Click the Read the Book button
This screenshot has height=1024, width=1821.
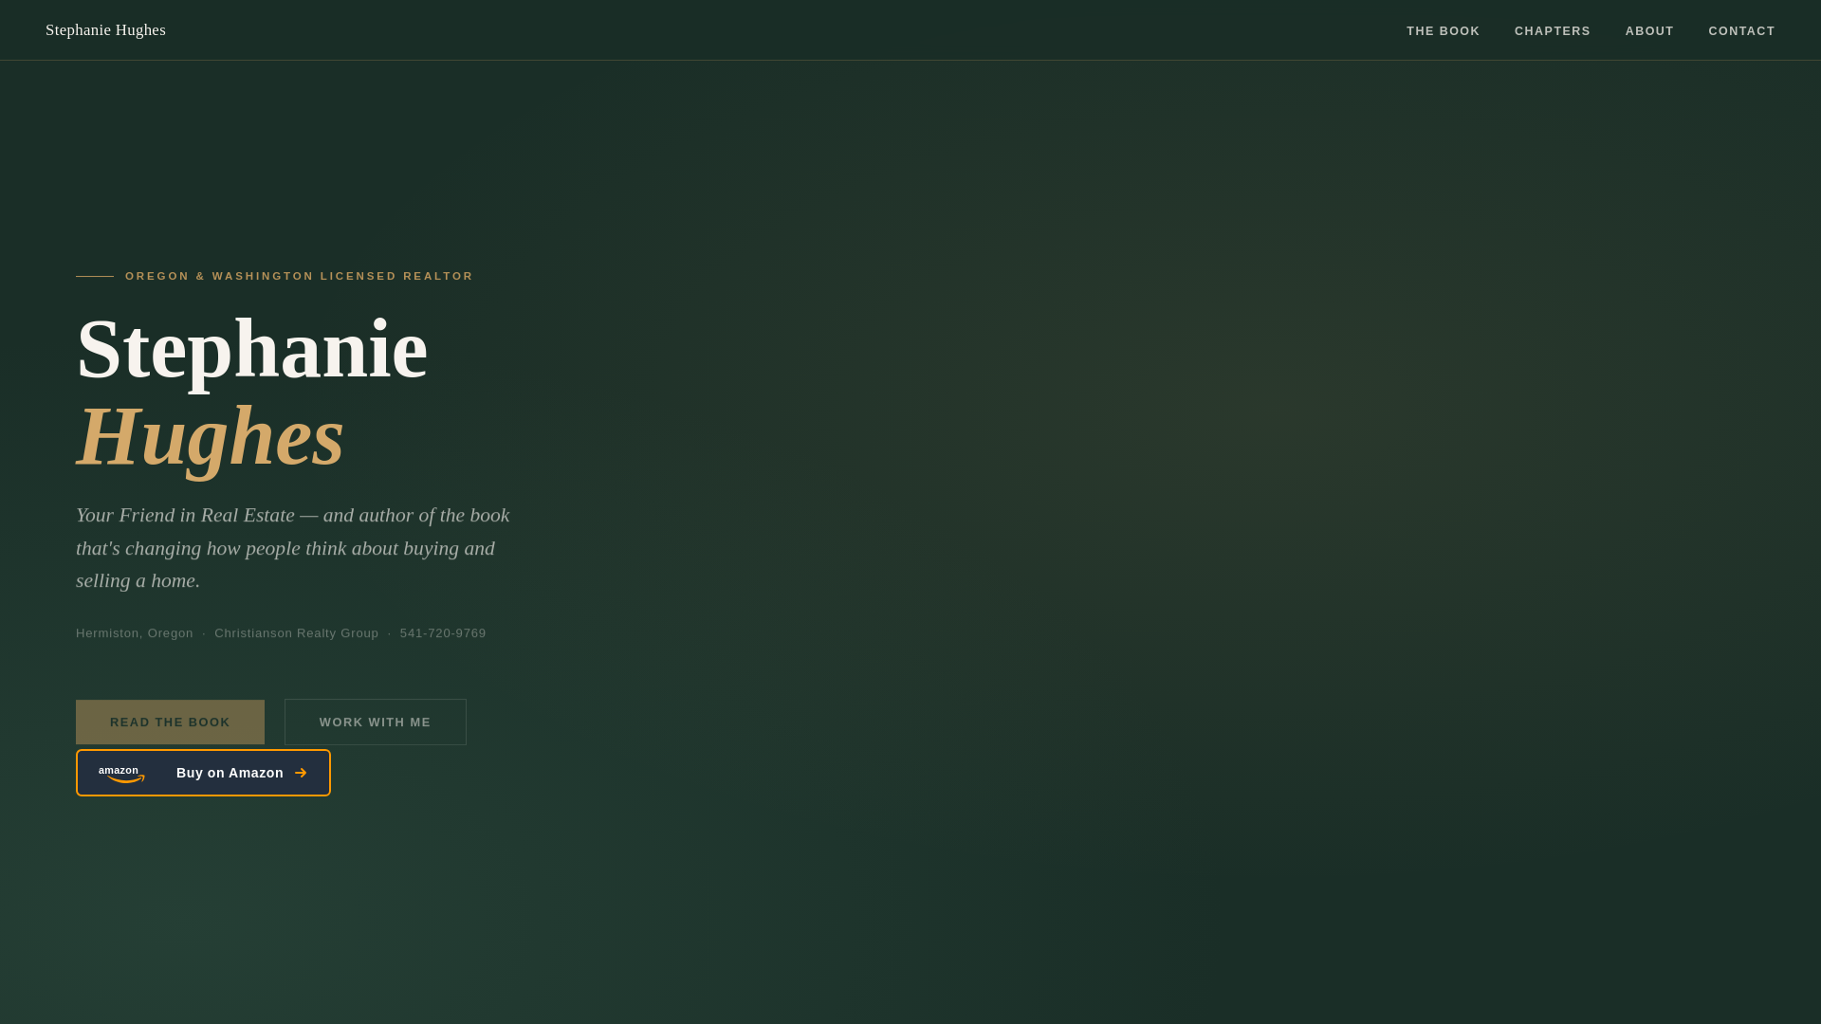coord(170,722)
